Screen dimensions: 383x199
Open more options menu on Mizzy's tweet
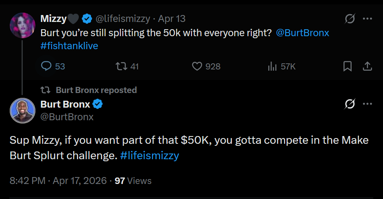(367, 19)
